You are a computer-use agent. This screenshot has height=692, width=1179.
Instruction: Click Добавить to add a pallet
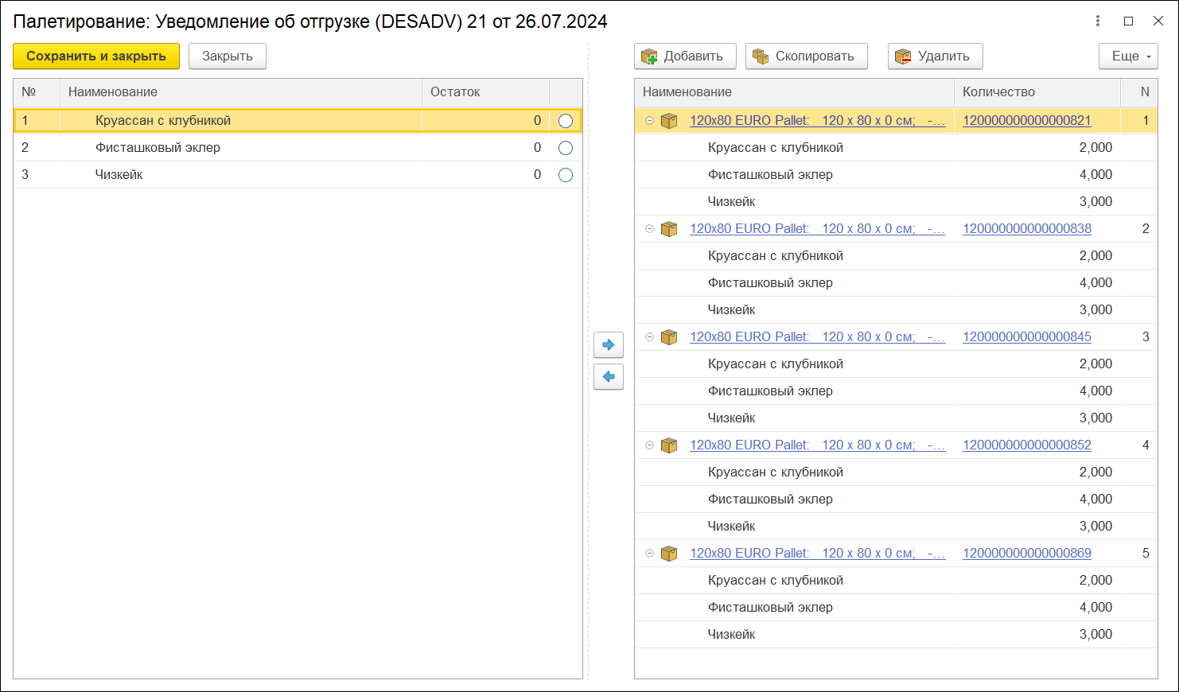click(685, 56)
